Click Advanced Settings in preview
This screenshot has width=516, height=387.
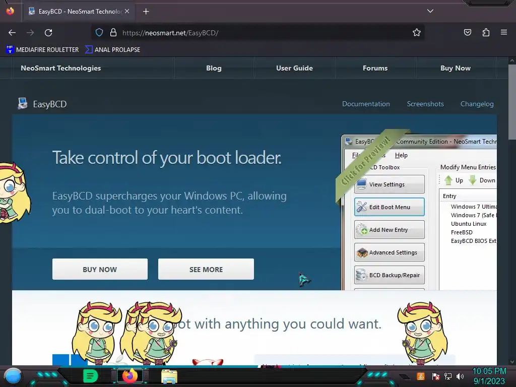390,252
